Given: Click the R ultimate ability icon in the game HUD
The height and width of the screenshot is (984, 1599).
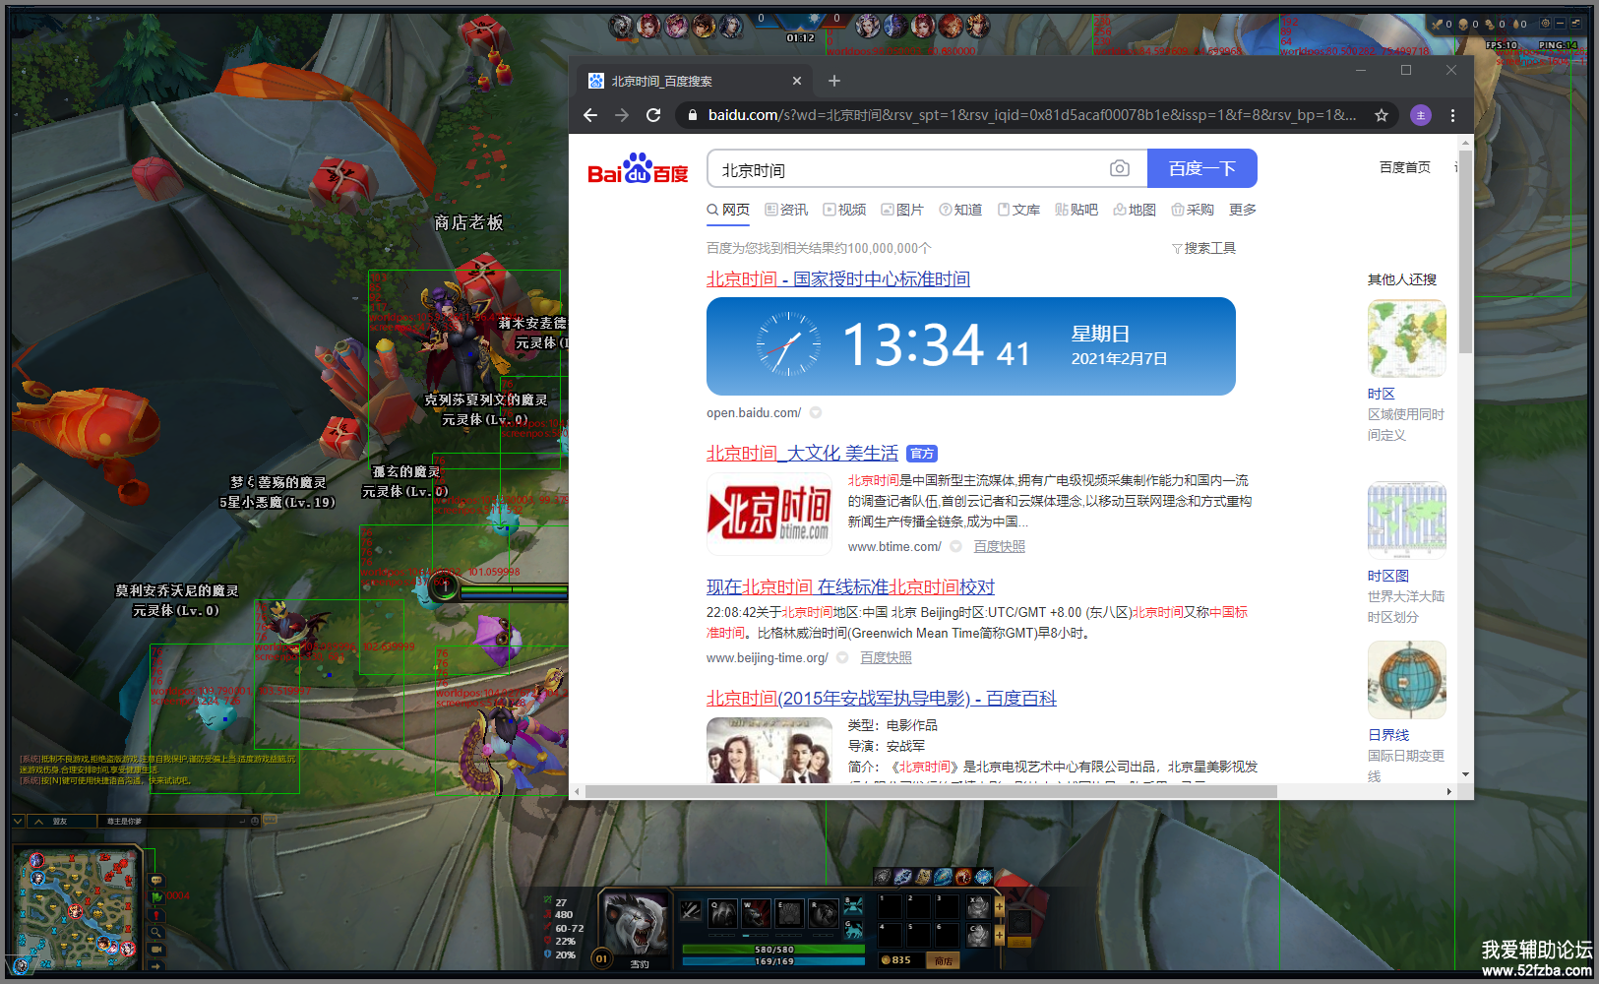Looking at the screenshot, I should click(823, 913).
